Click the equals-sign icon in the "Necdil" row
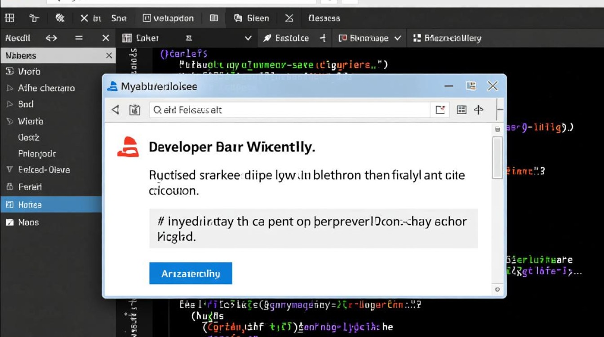The width and height of the screenshot is (604, 337). click(x=79, y=38)
